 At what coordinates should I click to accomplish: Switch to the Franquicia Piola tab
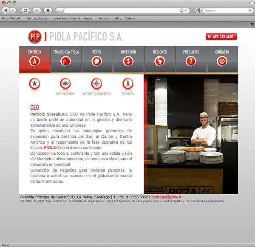pos(66,59)
